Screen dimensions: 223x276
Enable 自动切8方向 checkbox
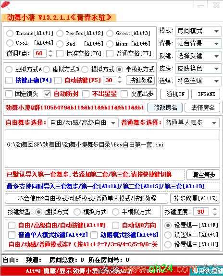116,225
